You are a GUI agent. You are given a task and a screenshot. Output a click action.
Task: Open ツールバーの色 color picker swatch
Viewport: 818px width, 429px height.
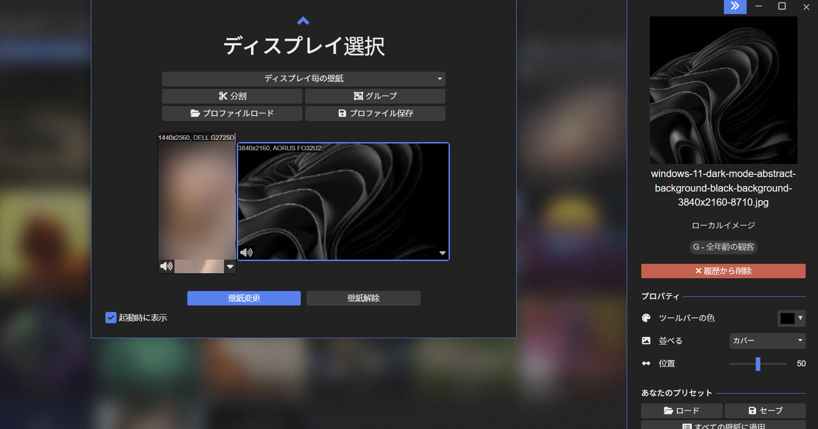pos(791,318)
